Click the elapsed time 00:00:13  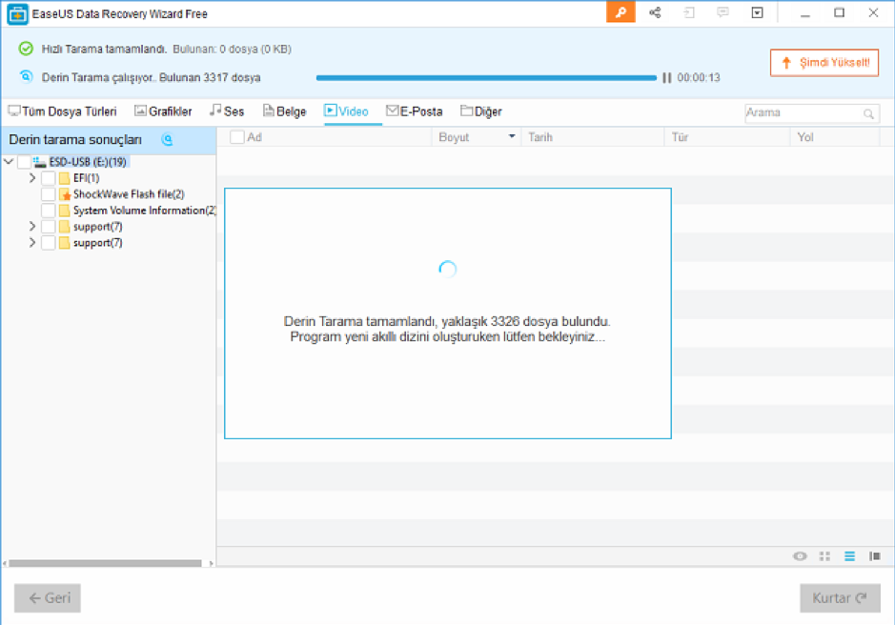[699, 77]
